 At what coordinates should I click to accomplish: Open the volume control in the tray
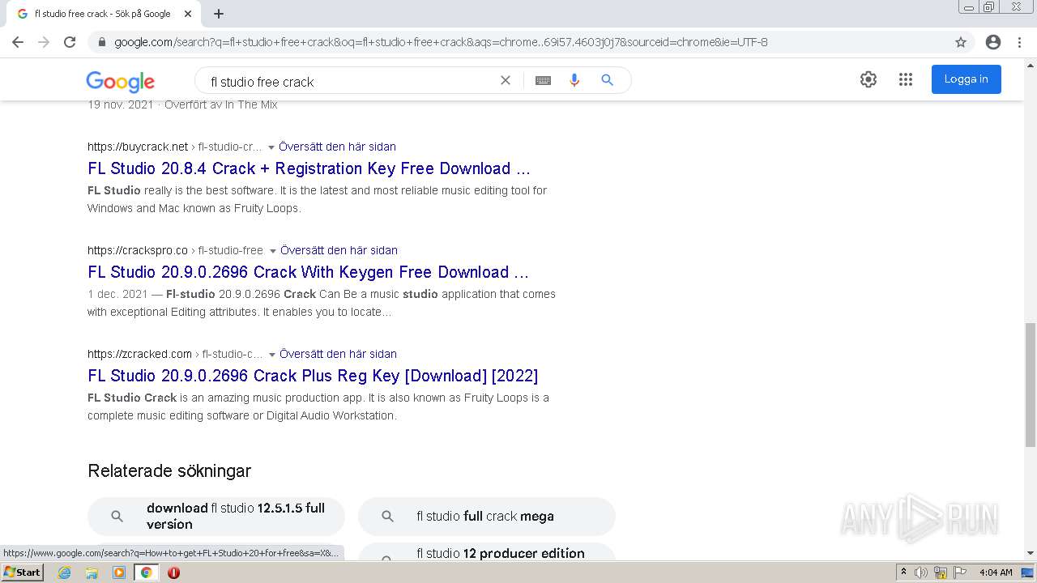tap(921, 572)
